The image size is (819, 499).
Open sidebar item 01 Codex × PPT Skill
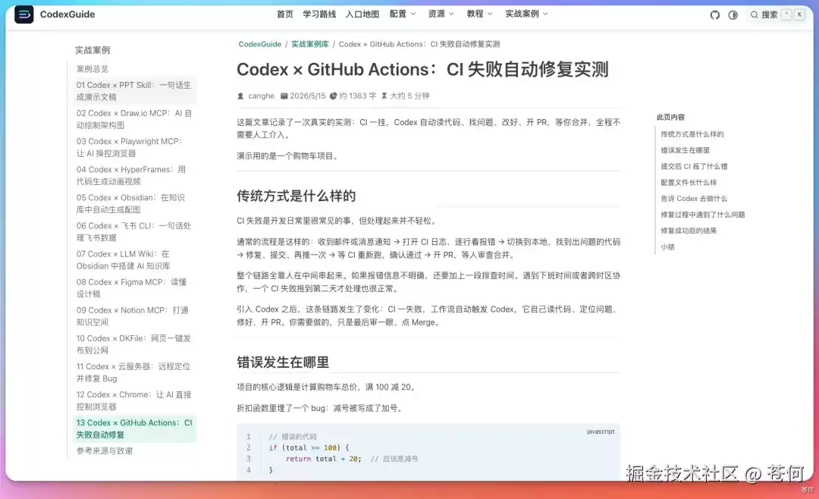(134, 91)
